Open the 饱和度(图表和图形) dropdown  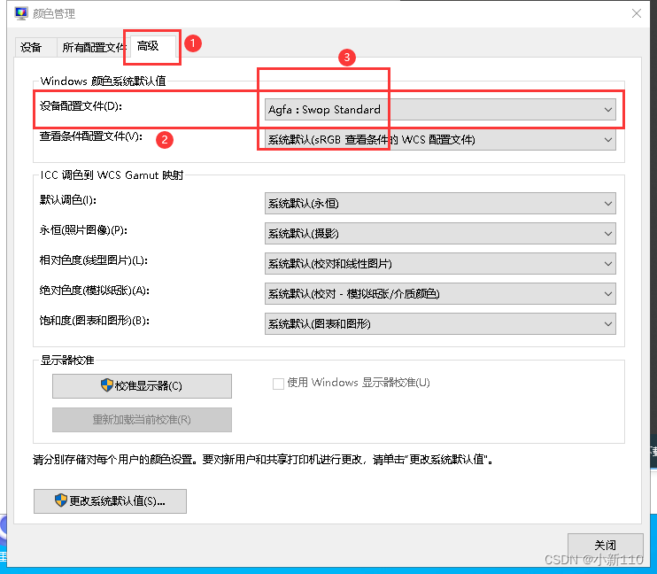point(440,323)
